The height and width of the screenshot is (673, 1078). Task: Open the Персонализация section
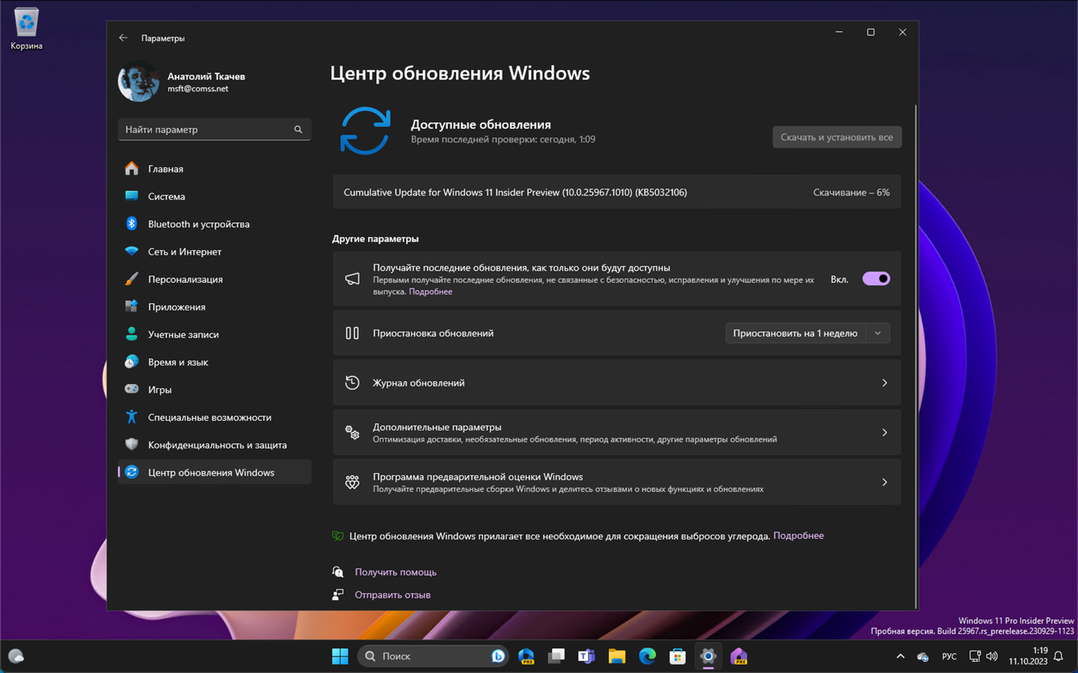point(214,279)
